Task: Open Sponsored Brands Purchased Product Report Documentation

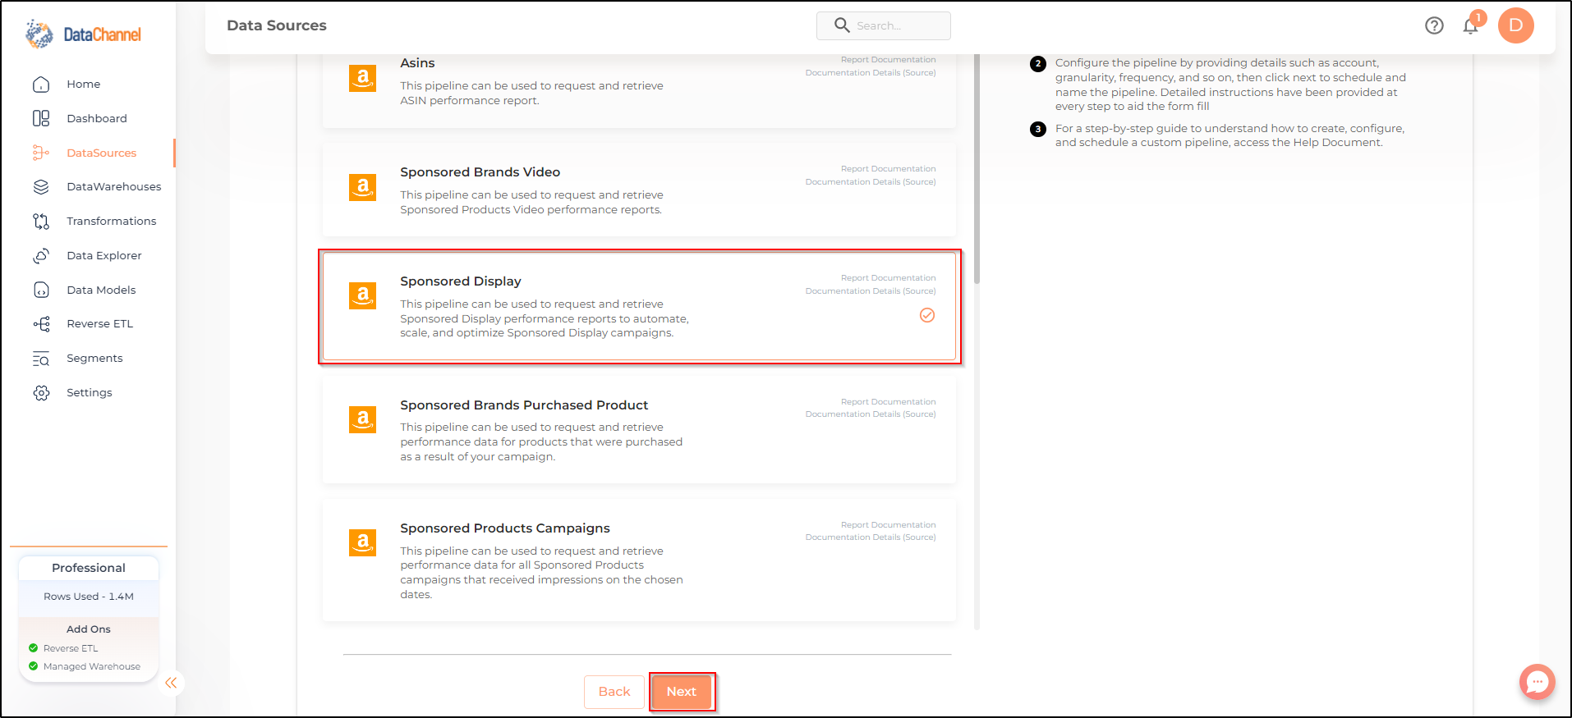Action: [888, 402]
